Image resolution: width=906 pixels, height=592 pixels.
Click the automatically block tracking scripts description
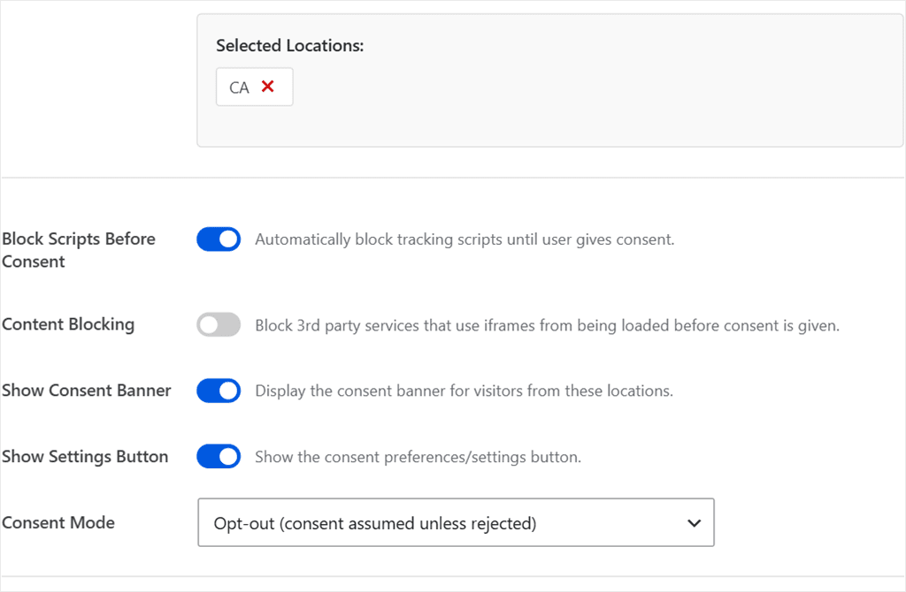click(465, 239)
